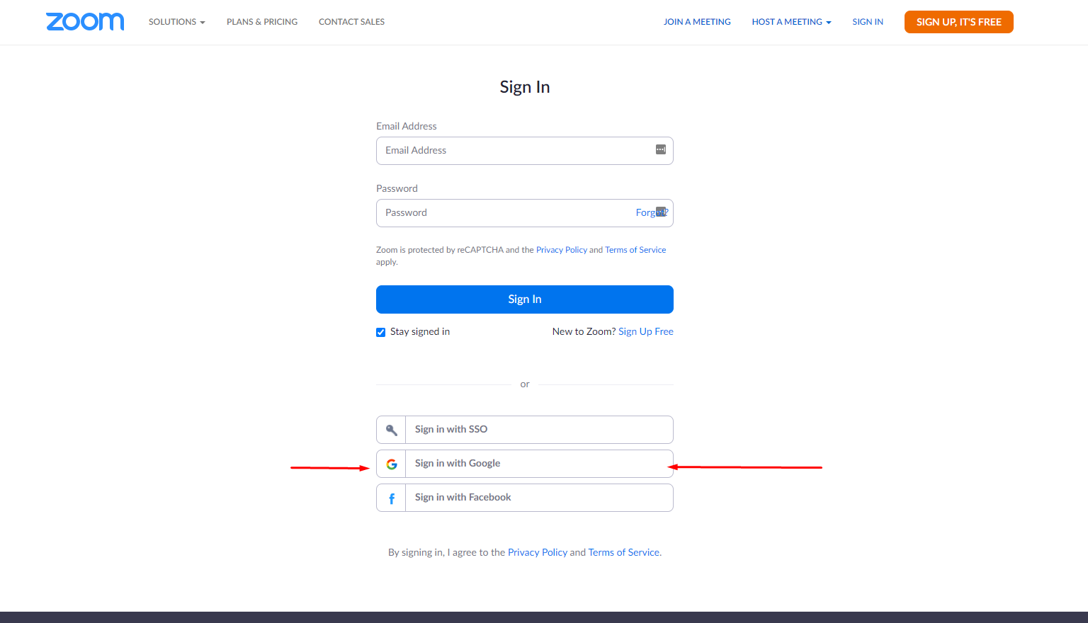1088x623 pixels.
Task: Open footer Terms of Service link
Action: pyautogui.click(x=623, y=552)
